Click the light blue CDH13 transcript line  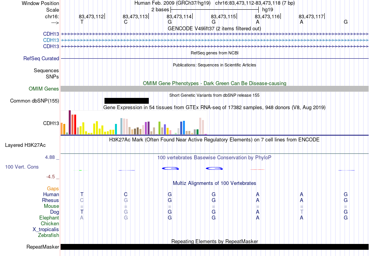[x=214, y=40]
